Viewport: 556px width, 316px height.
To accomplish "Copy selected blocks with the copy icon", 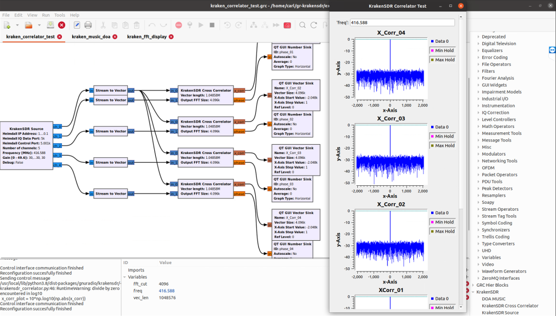I will click(x=114, y=25).
